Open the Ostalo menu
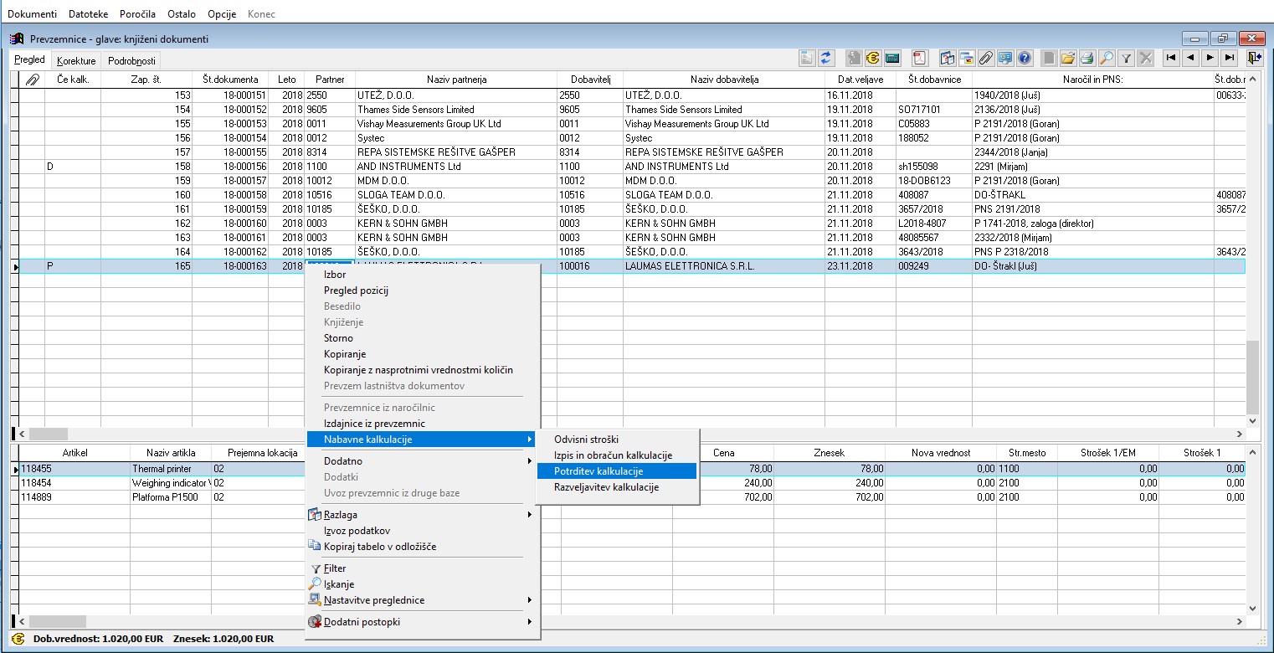 [x=182, y=14]
